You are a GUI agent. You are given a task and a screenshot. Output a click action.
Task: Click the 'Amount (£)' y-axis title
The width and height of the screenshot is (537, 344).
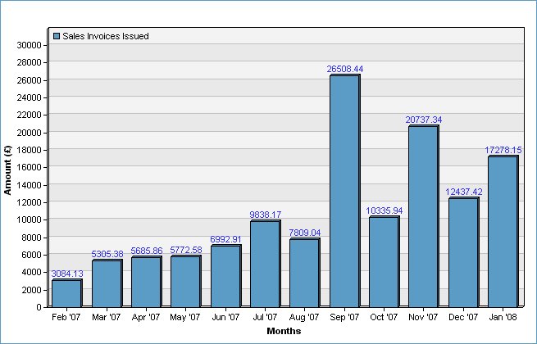click(8, 169)
